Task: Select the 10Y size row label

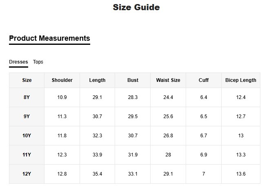Action: tap(27, 136)
